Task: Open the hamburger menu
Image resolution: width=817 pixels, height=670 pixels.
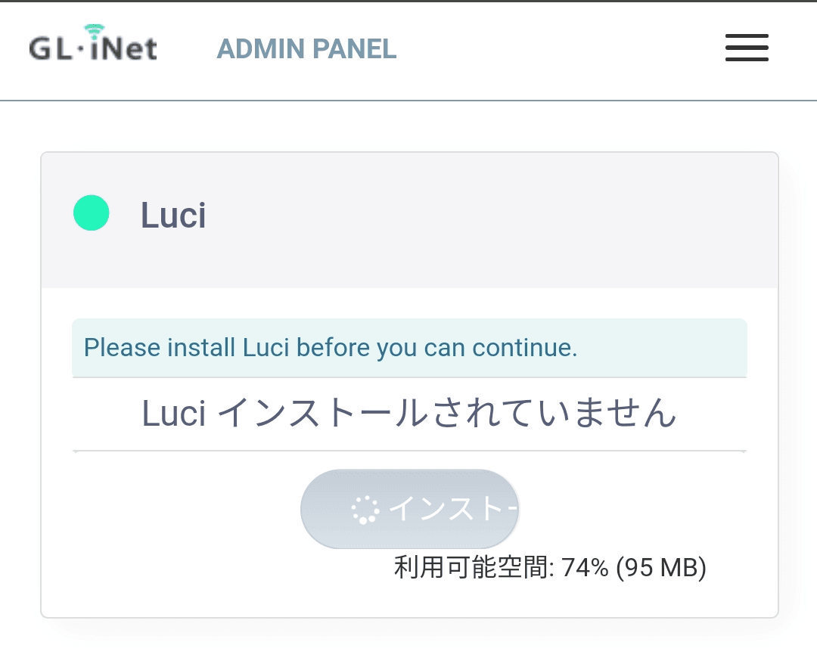Action: click(747, 48)
